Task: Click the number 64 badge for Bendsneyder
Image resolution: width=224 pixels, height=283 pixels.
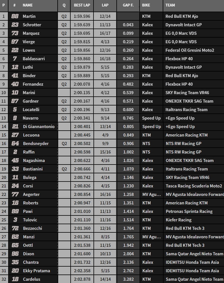Action: coord(15,144)
